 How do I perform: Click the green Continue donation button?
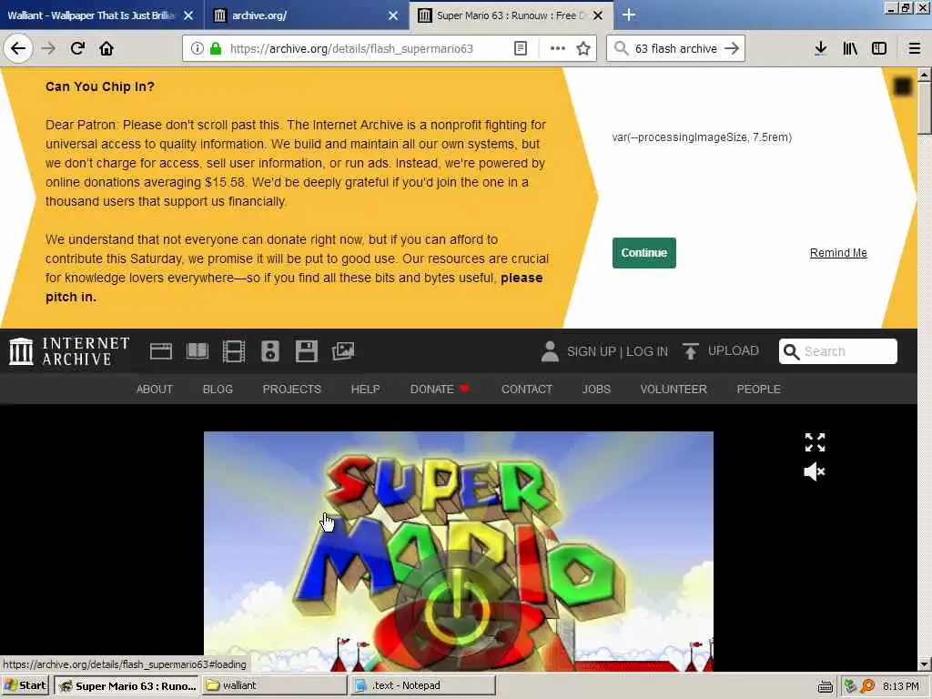click(643, 253)
